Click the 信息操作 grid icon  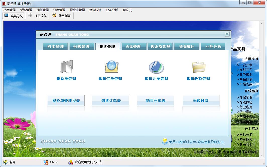pyautogui.click(x=30, y=15)
